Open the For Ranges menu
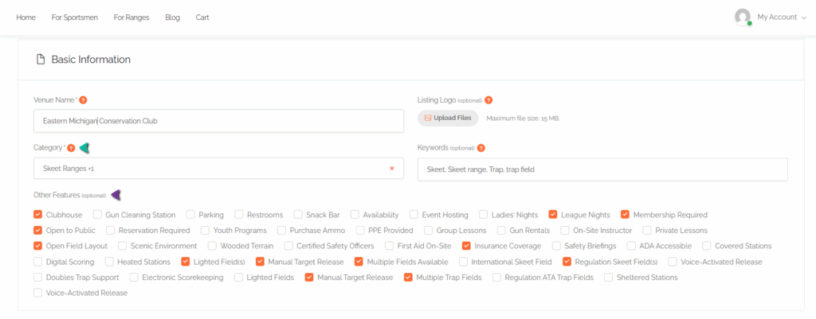 [131, 17]
